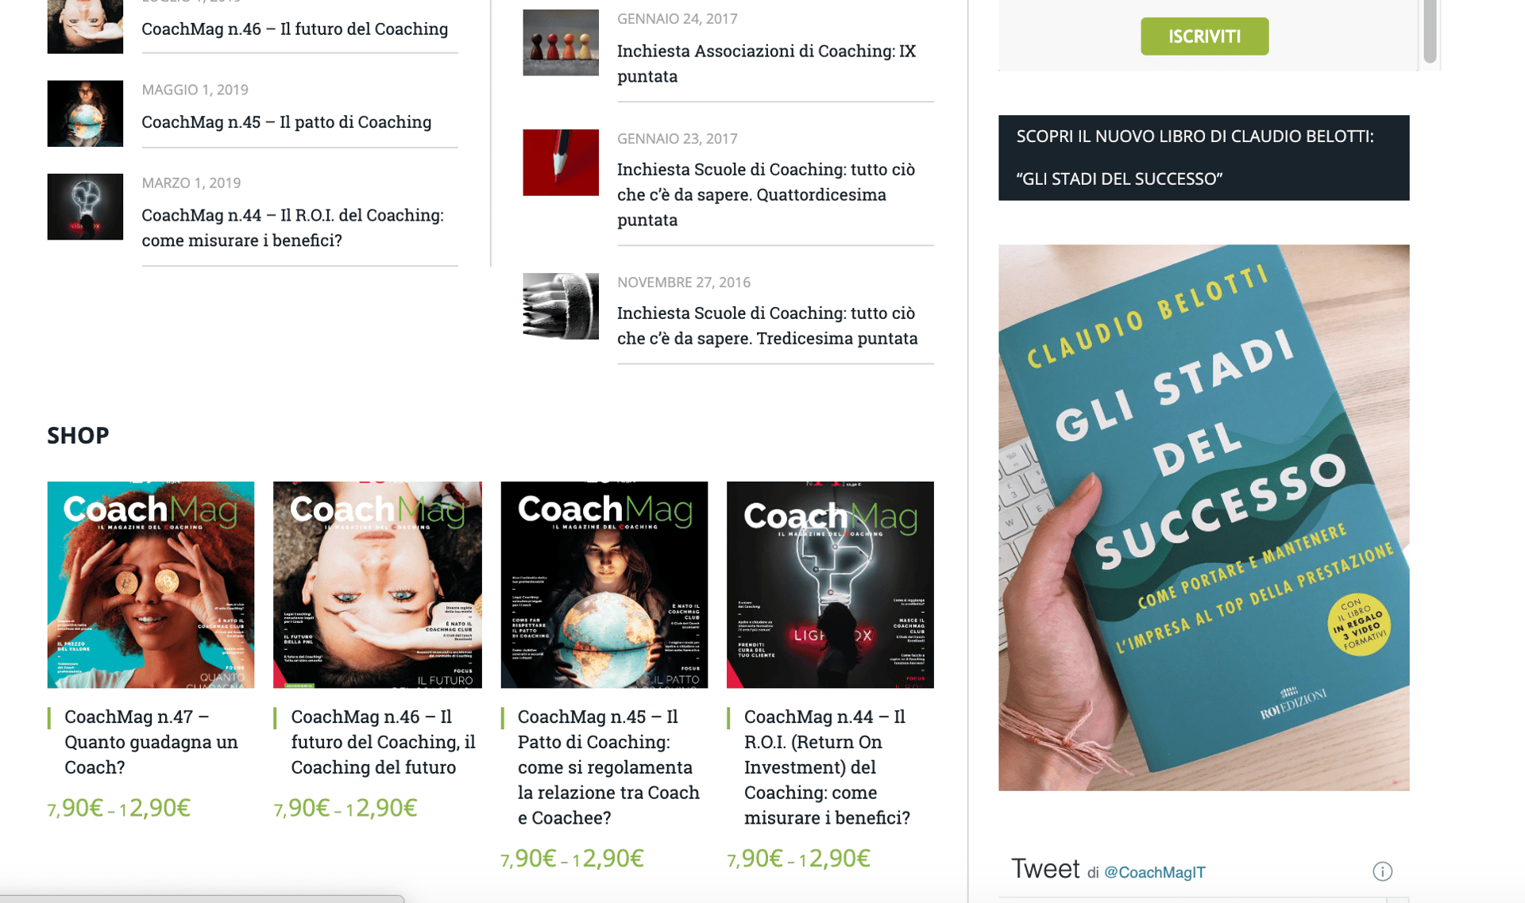The image size is (1525, 903).
Task: Open CoachMag n.45 globe cover image
Action: click(x=604, y=585)
